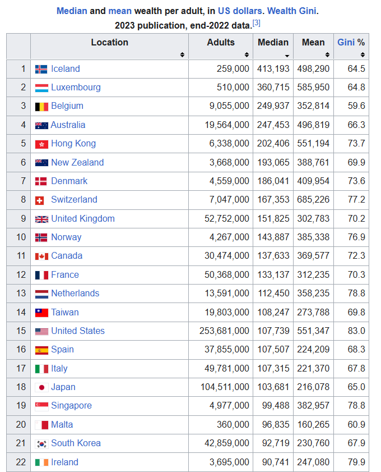
Task: Click the Hong Kong flag icon
Action: tap(41, 144)
